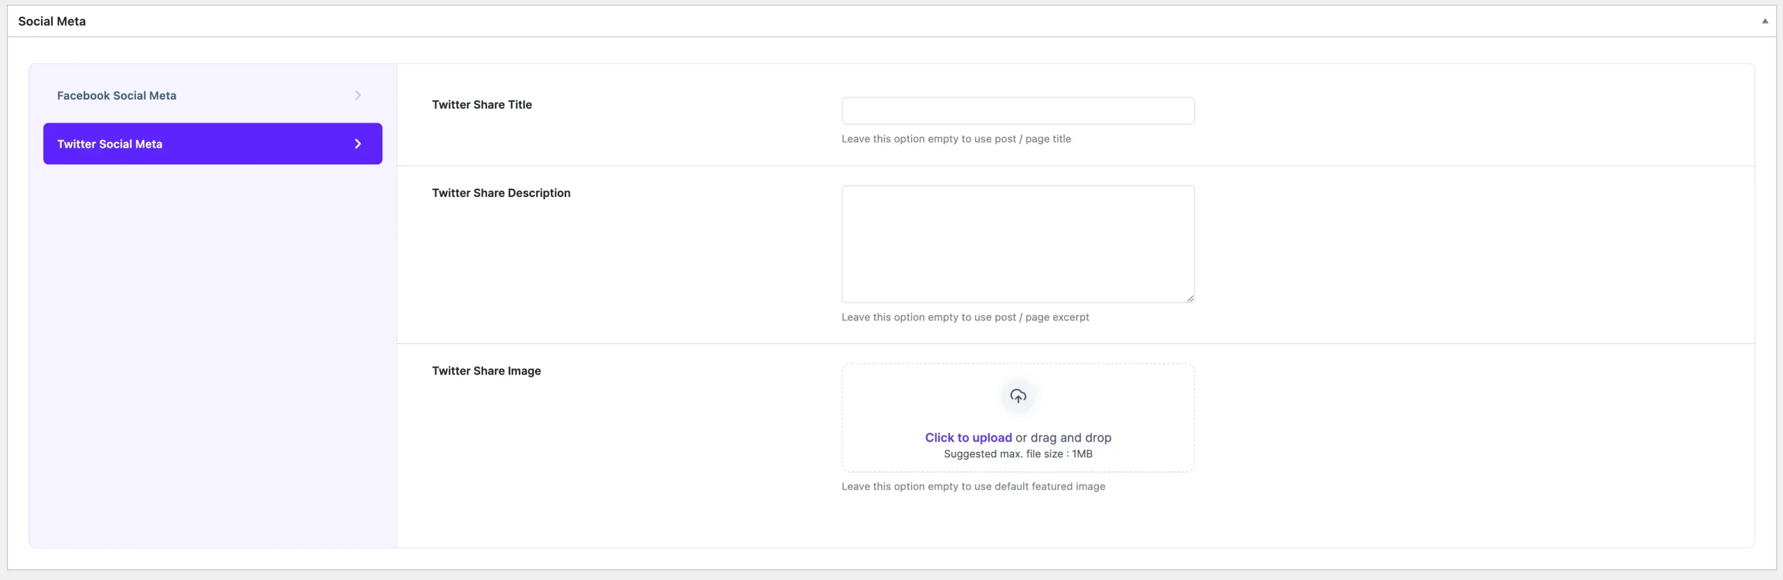Click the 'or drag and drop' text
Image resolution: width=1783 pixels, height=580 pixels.
(1063, 437)
